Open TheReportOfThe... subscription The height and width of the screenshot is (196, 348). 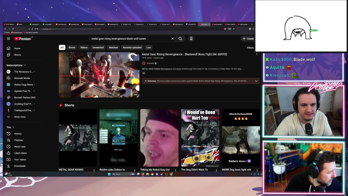point(23,111)
